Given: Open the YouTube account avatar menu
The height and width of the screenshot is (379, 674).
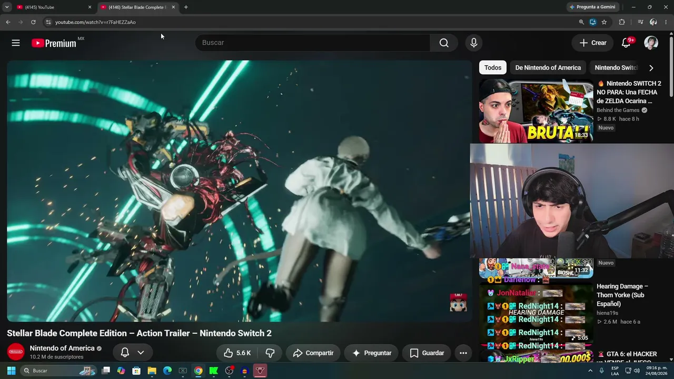Looking at the screenshot, I should [x=651, y=43].
